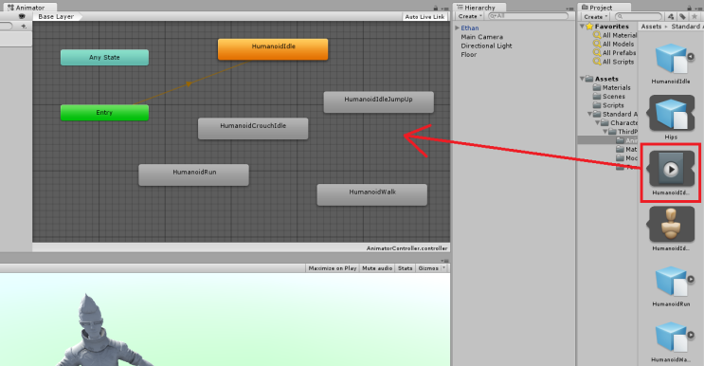The image size is (704, 366).
Task: Collapse the Favorites section
Action: 582,27
